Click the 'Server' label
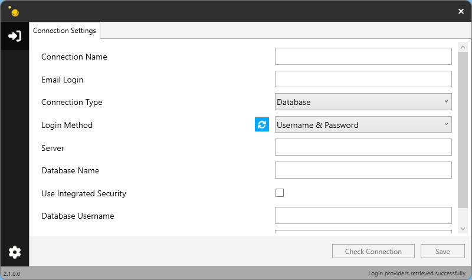The height and width of the screenshot is (280, 472). click(53, 149)
